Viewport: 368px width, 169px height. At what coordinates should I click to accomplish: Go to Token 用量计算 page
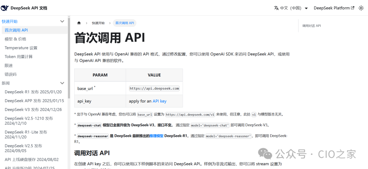(18, 57)
